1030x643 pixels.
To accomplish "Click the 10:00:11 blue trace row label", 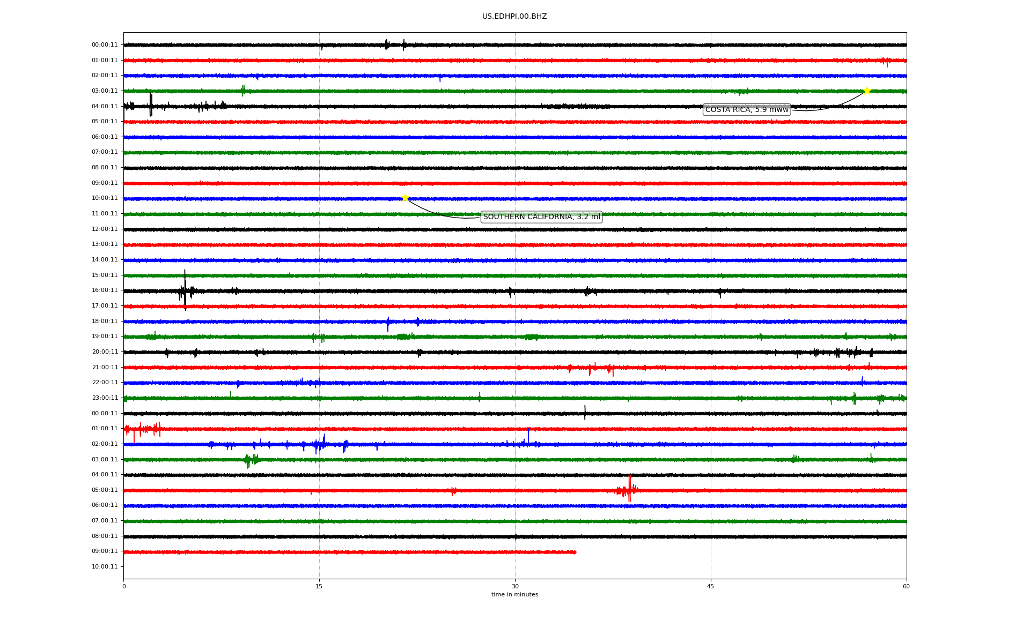I will click(105, 198).
